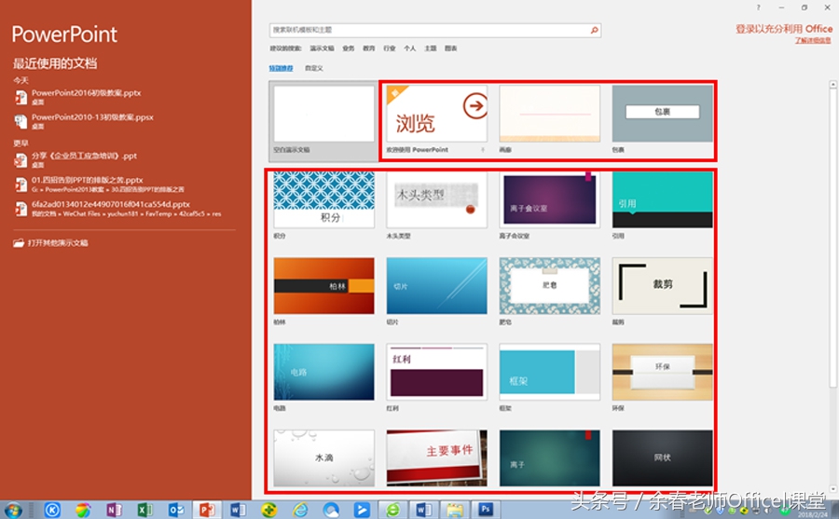Click file icon of PowerPoint2016初级教案.pptx

(21, 97)
